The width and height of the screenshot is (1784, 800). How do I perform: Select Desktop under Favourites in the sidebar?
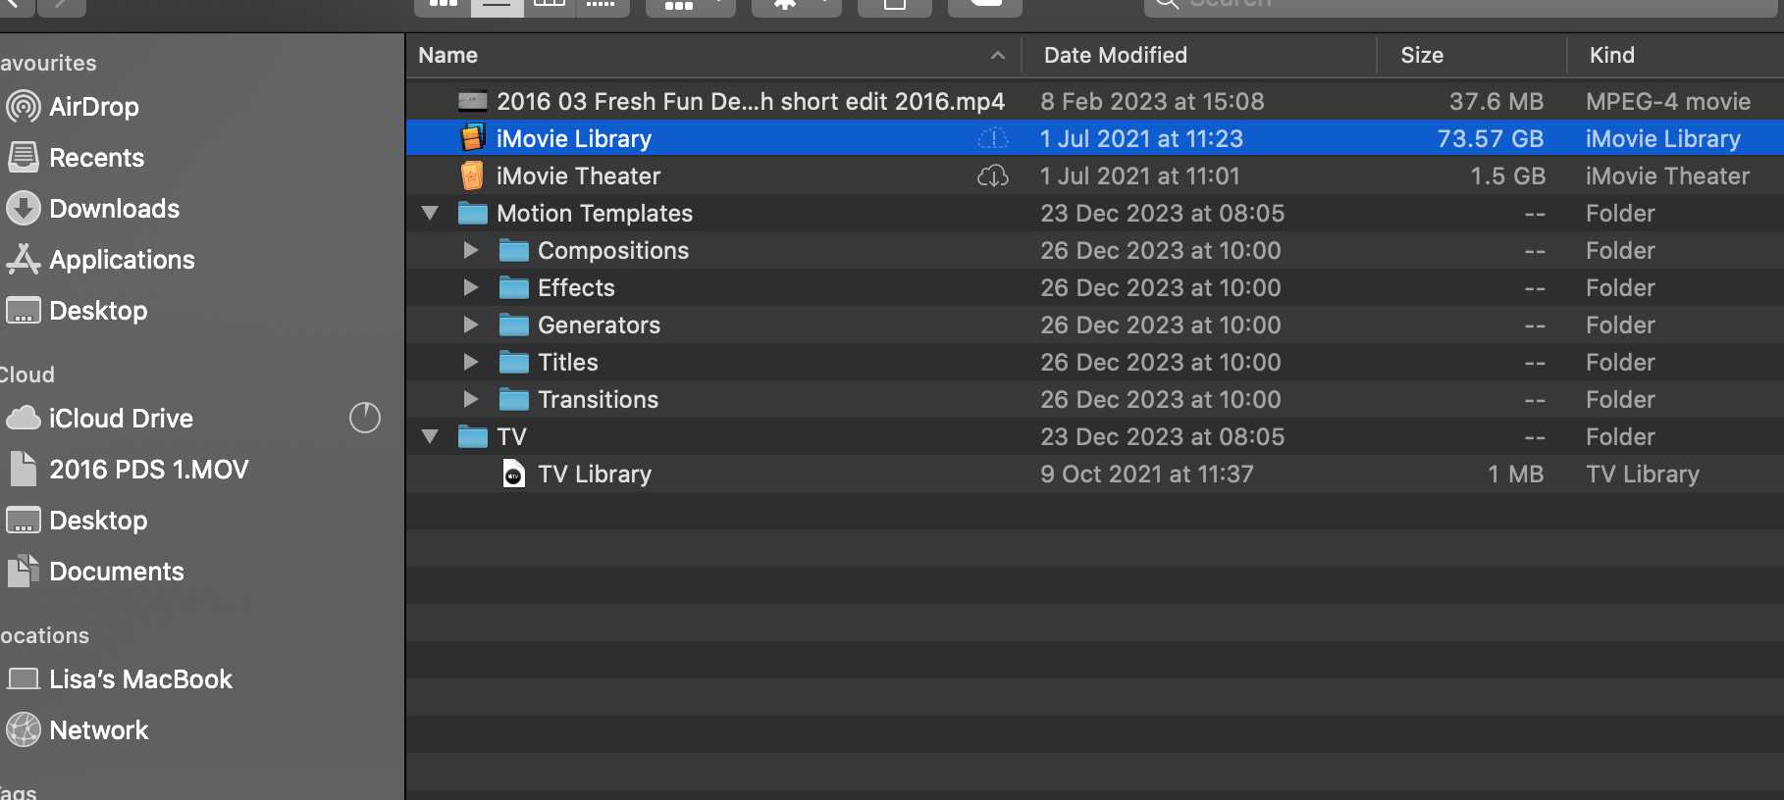pos(77,311)
